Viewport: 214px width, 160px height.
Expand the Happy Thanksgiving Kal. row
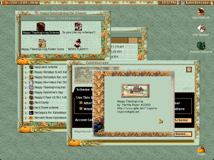coord(26,87)
